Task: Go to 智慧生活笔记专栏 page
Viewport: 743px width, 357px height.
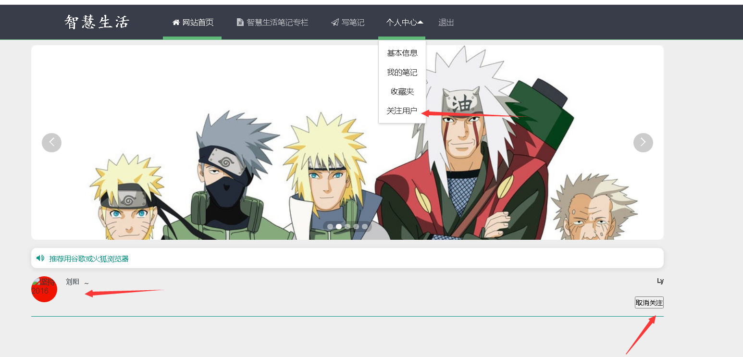Action: tap(272, 22)
